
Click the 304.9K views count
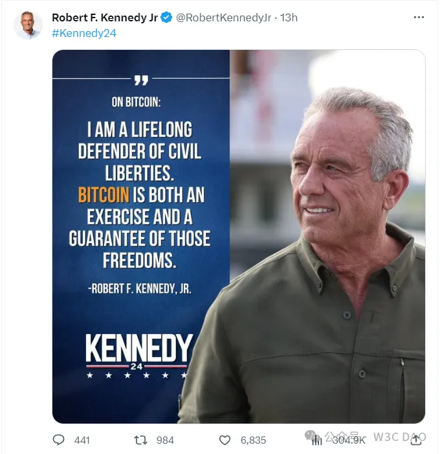point(349,440)
